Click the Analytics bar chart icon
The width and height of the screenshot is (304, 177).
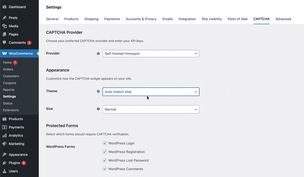(x=4, y=135)
